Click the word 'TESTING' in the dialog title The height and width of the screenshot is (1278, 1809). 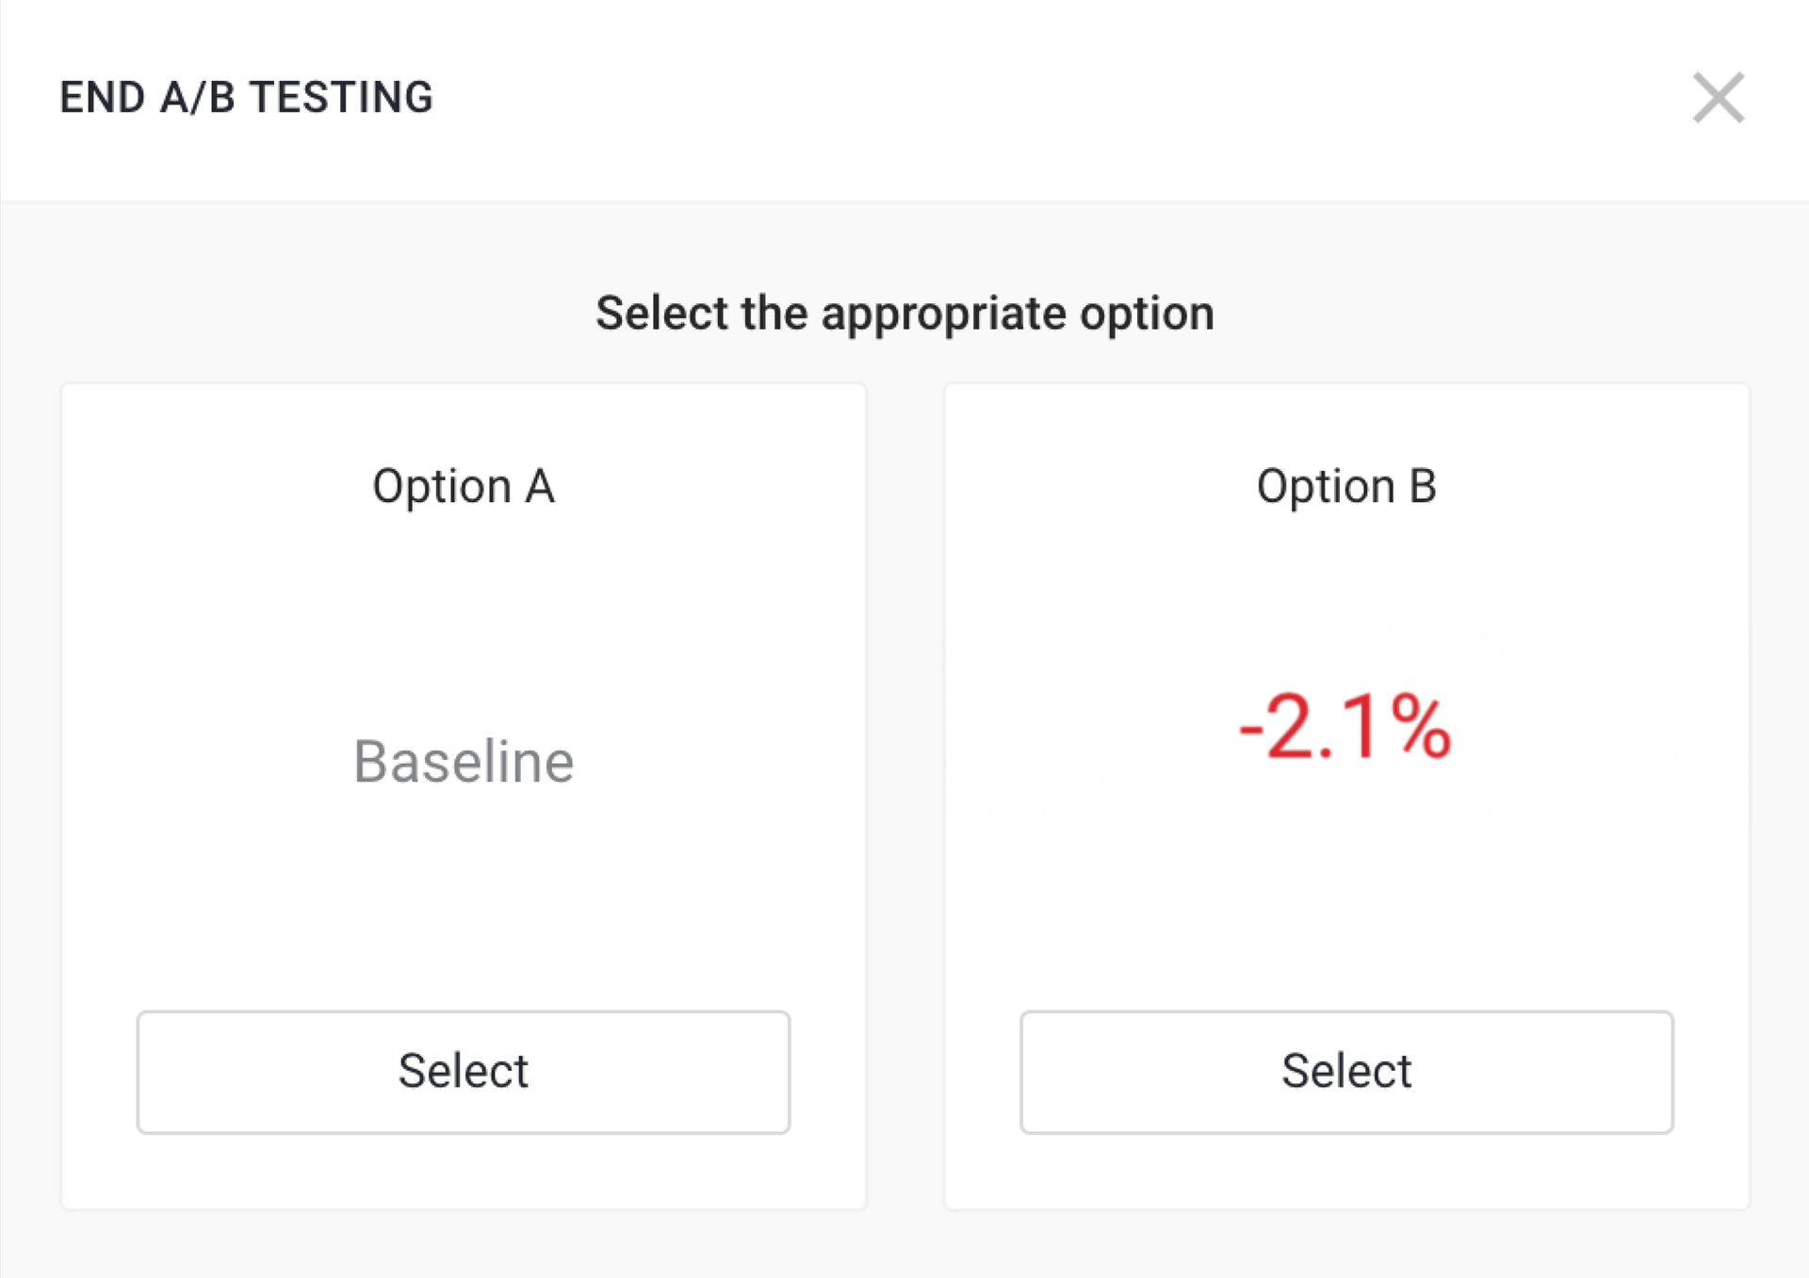coord(341,98)
